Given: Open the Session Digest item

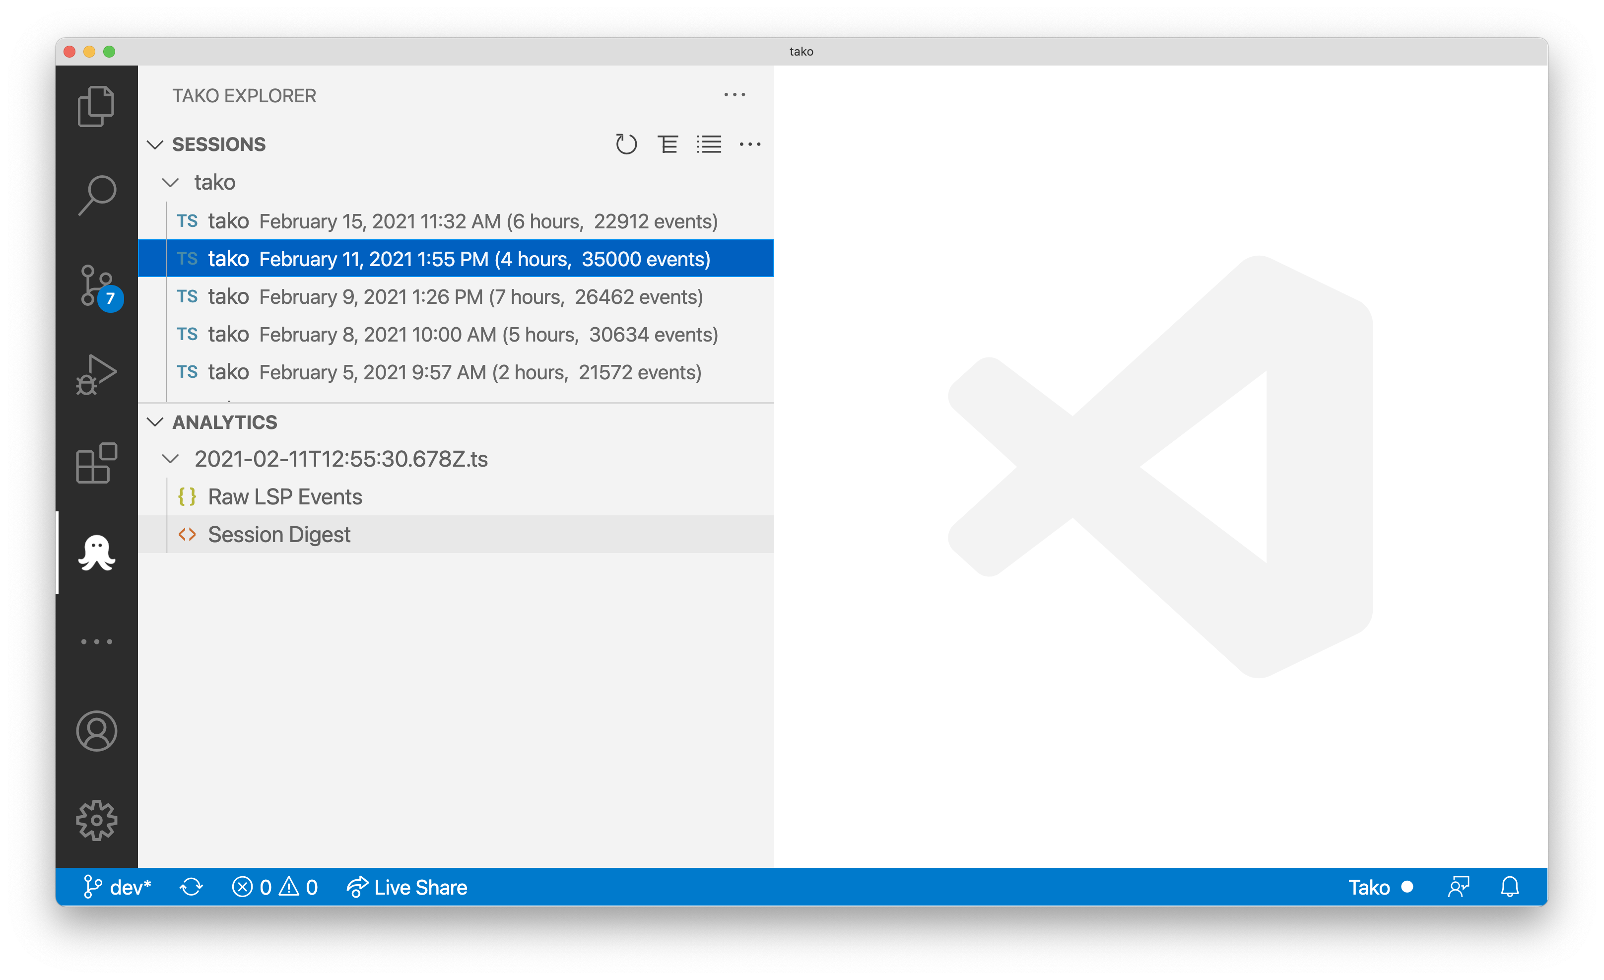Looking at the screenshot, I should [x=278, y=535].
